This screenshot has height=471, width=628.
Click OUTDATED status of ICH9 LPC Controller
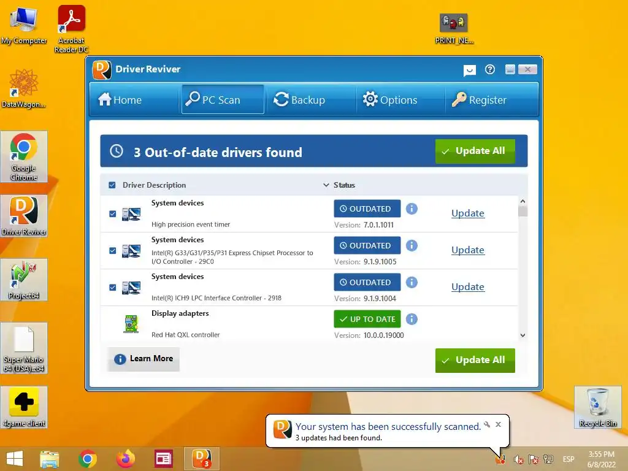367,282
